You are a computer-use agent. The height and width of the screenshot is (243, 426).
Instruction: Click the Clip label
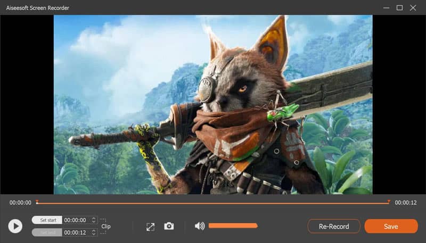[x=105, y=226]
